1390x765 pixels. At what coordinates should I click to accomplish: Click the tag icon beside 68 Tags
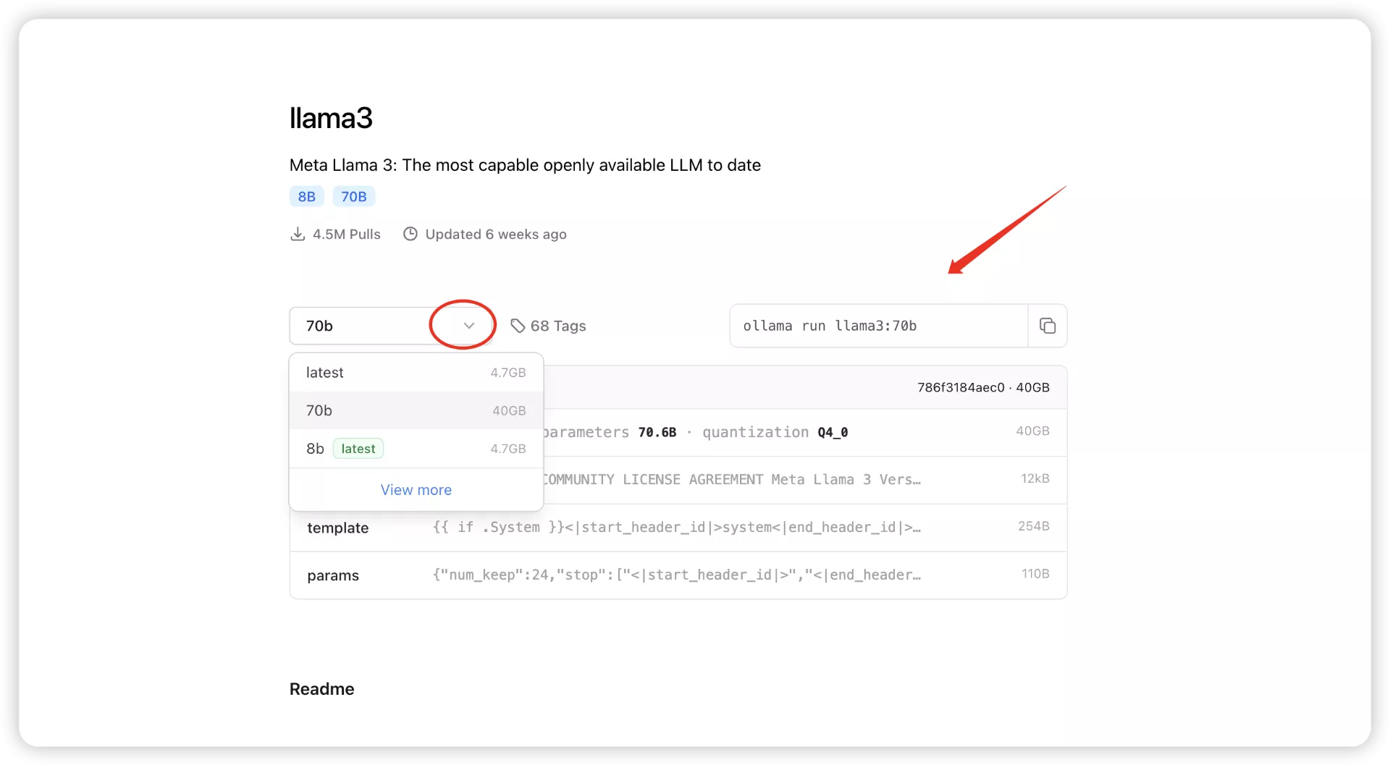pyautogui.click(x=518, y=326)
